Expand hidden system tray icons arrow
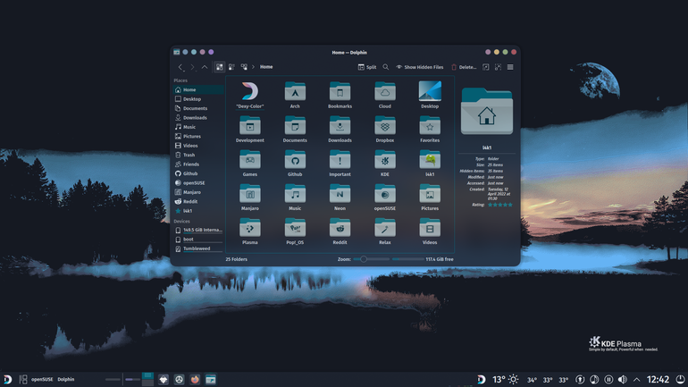Viewport: 688px width, 387px height. (x=637, y=380)
